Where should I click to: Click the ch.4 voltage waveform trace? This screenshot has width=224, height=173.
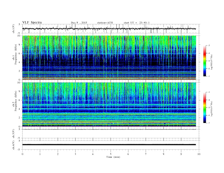point(109,145)
